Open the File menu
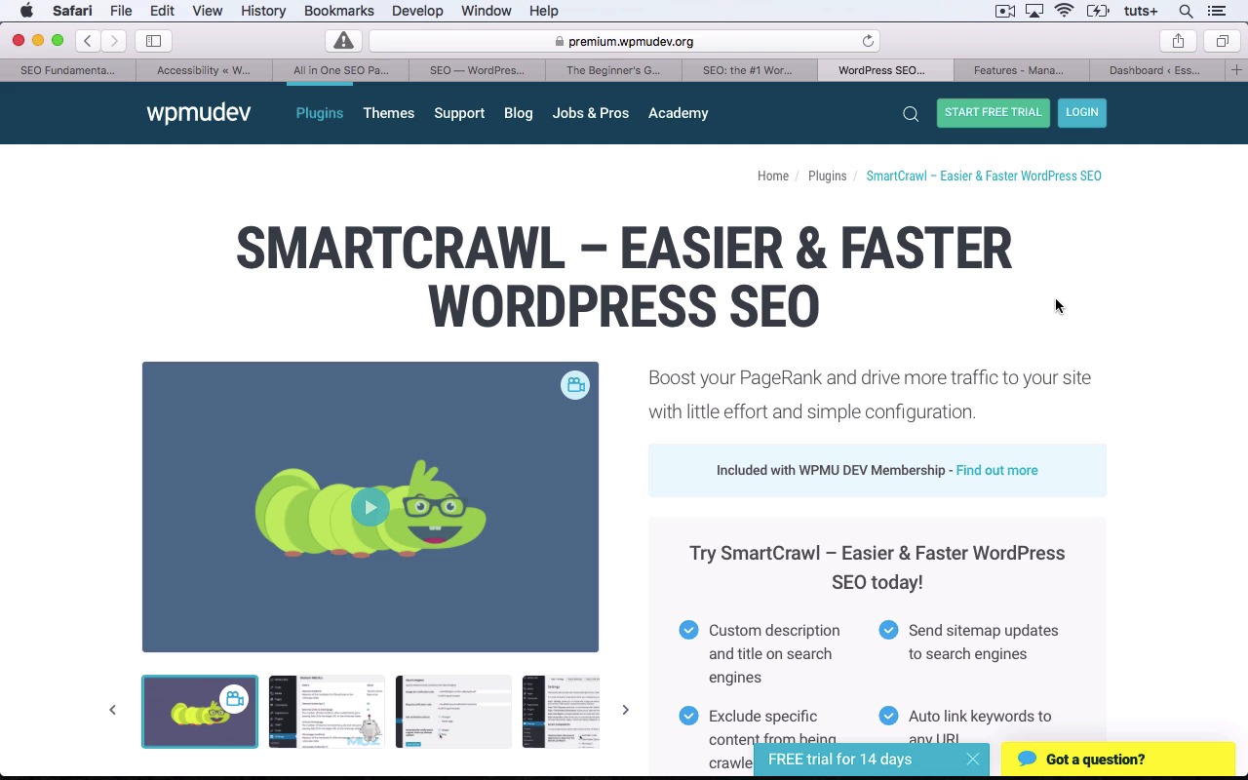1248x780 pixels. point(121,11)
